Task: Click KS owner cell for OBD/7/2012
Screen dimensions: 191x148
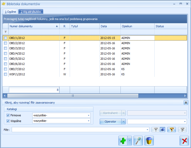Action: point(137,69)
